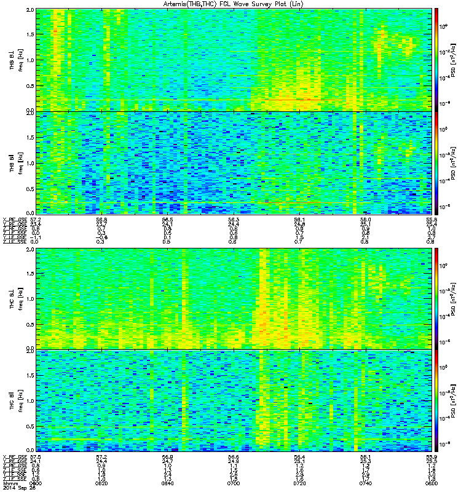Click the 1.0 tick on the THC B⊥ frequency axis
Viewport: 461px width, 492px height.
pyautogui.click(x=30, y=299)
